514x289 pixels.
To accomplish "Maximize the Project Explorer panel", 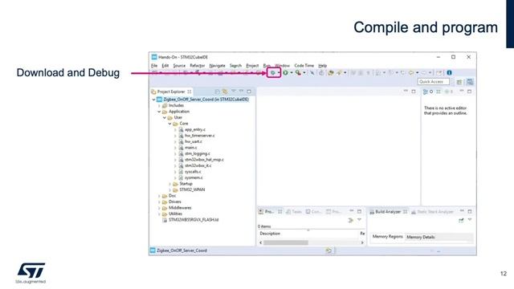I will pos(249,92).
